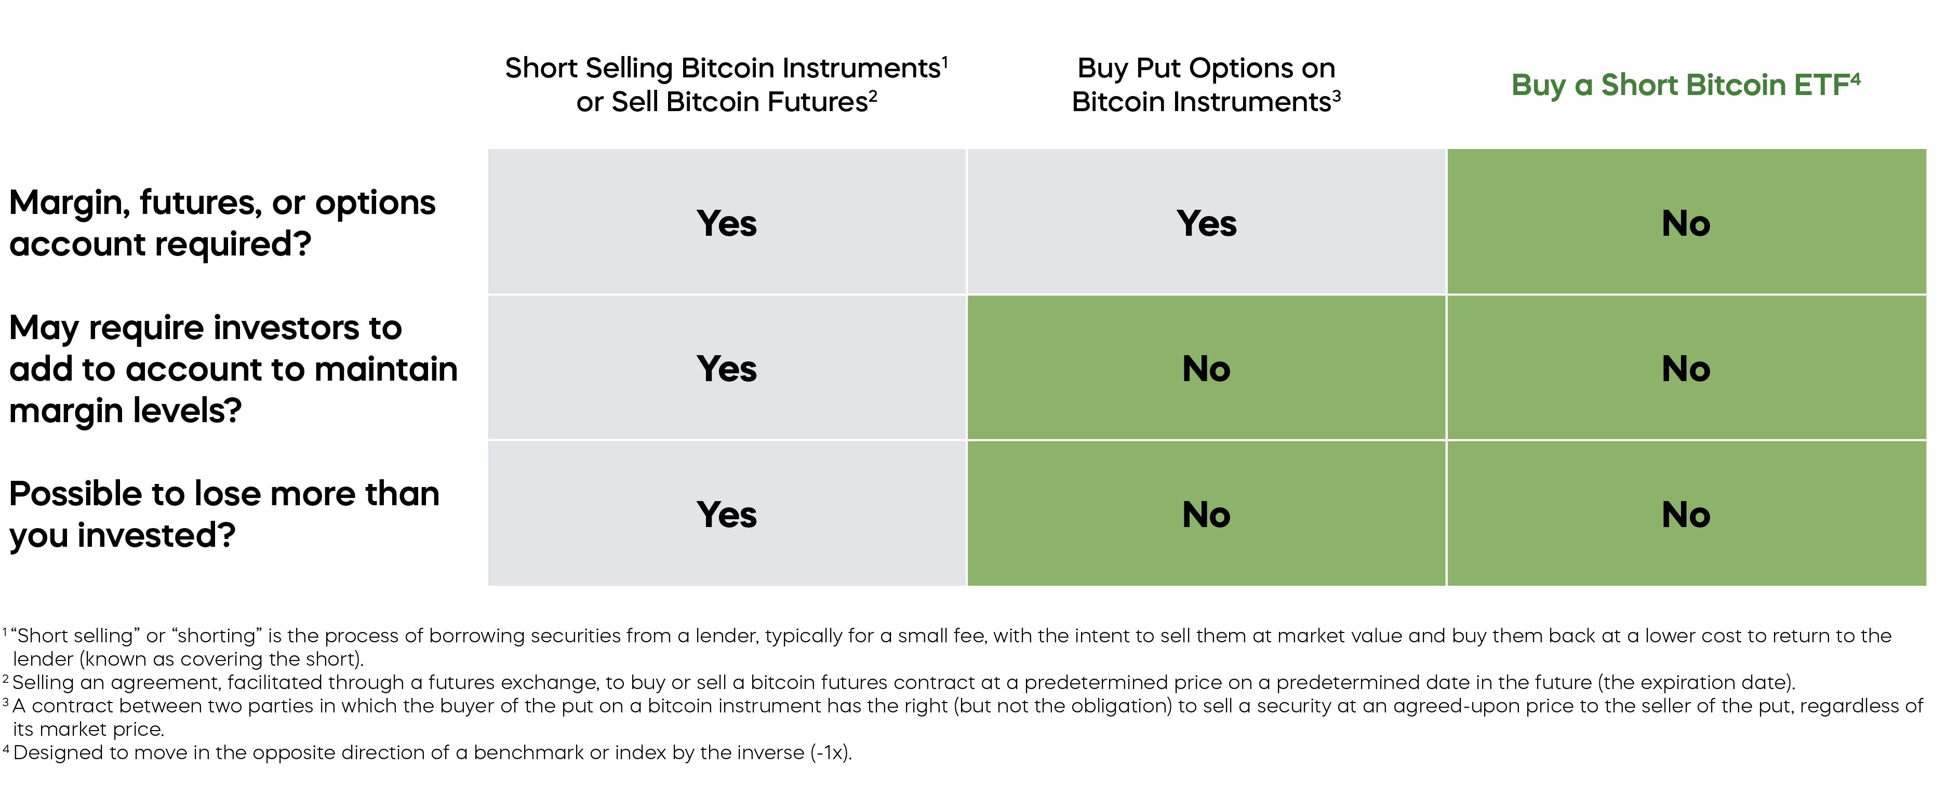Click footnote 4 about inverse (-1x) benchmark
This screenshot has height=809, width=1948.
click(431, 752)
